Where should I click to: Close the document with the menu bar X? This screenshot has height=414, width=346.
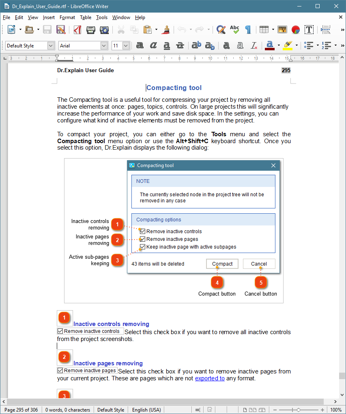341,17
